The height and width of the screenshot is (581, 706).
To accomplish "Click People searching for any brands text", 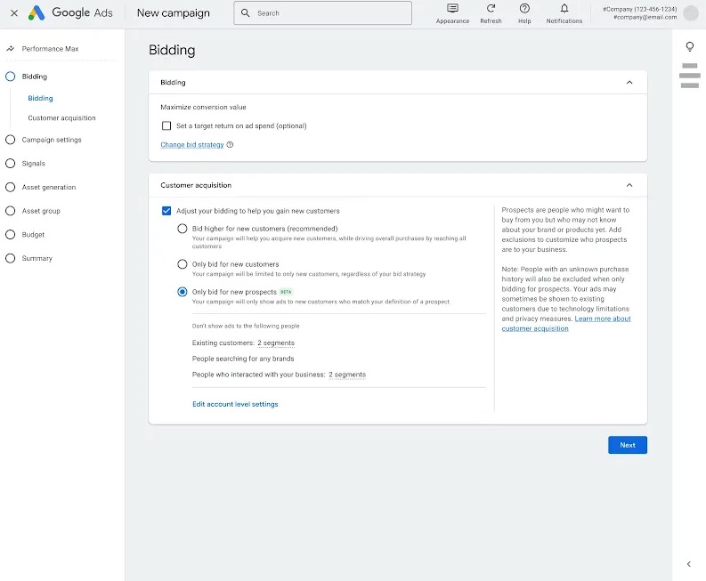I will tap(243, 359).
